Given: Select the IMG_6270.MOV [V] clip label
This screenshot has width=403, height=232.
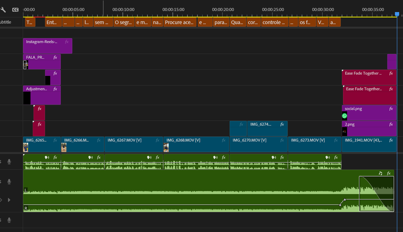Looking at the screenshot, I should point(250,140).
